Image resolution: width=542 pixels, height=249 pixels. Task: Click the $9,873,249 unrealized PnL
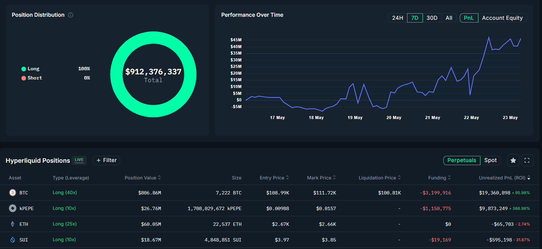(493, 208)
